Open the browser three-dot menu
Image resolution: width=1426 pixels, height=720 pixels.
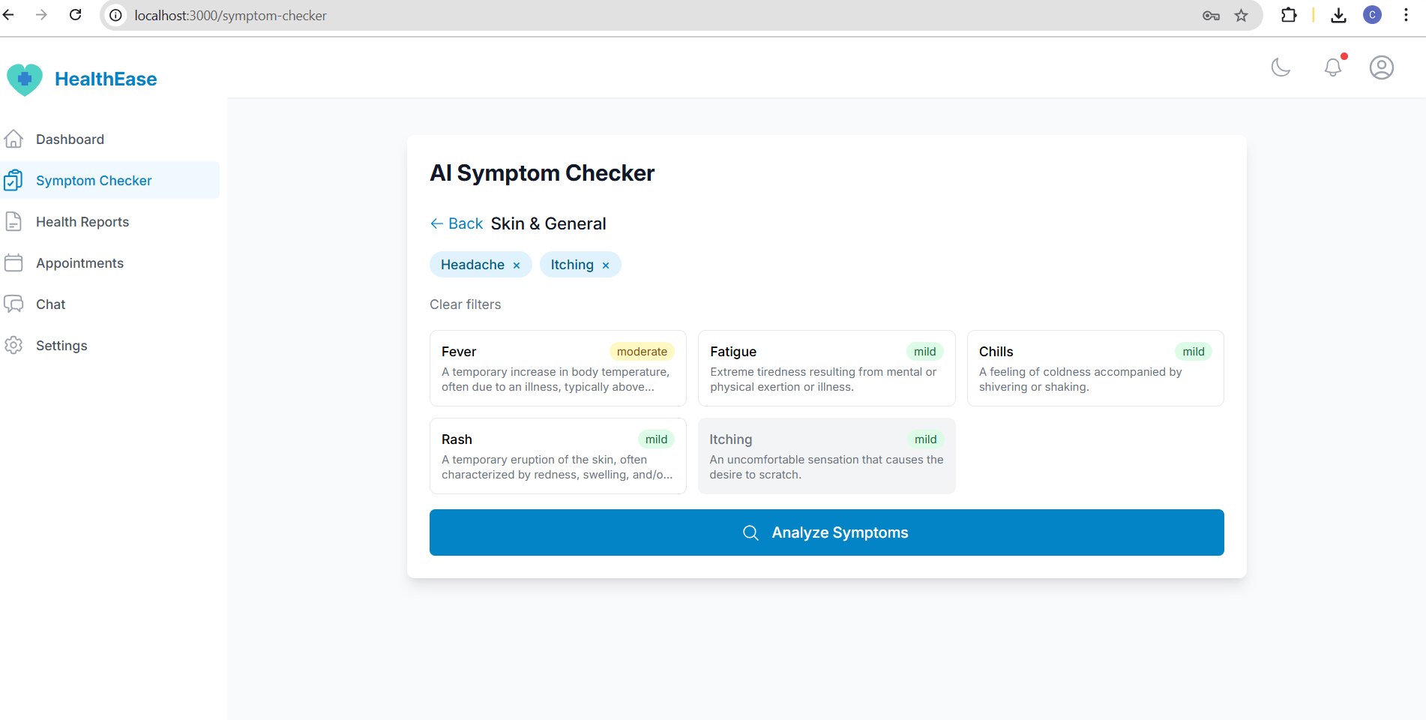[1407, 15]
